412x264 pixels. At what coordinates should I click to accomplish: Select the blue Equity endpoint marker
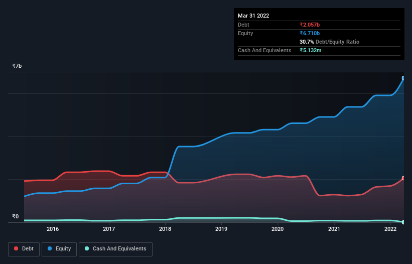(403, 78)
